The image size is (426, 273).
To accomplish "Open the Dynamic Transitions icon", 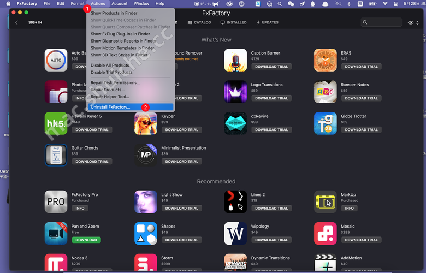I will click(235, 263).
